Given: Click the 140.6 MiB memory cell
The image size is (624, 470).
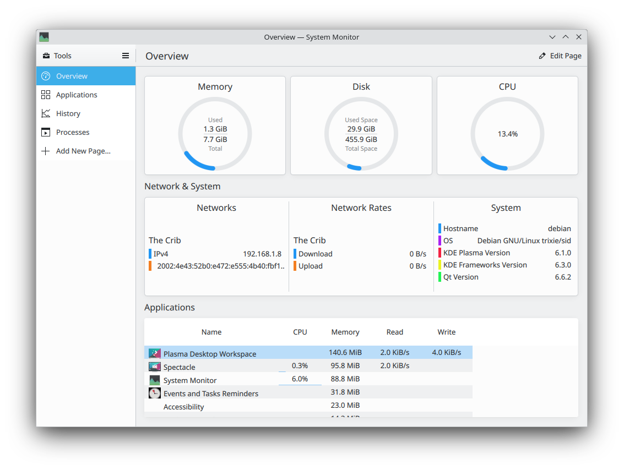Looking at the screenshot, I should [345, 352].
